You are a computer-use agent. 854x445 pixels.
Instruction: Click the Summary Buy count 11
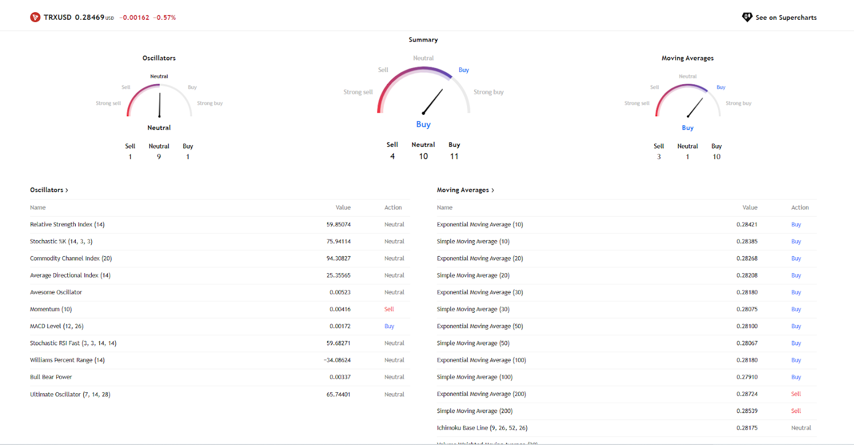tap(454, 156)
